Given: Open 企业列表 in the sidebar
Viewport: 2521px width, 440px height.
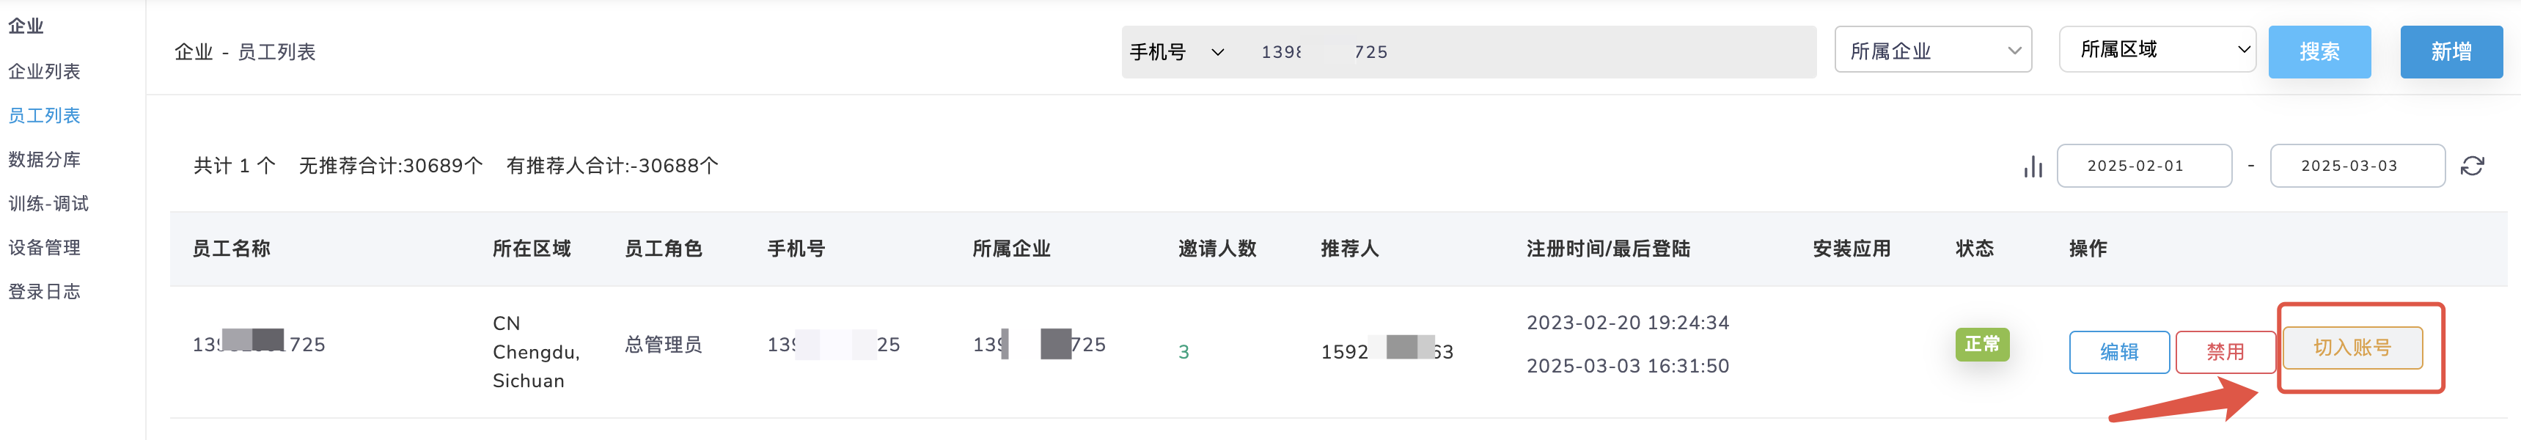Looking at the screenshot, I should click(x=44, y=71).
